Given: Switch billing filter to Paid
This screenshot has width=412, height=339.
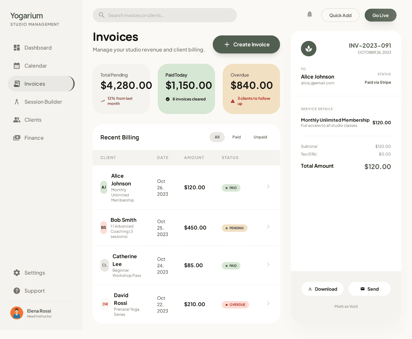Looking at the screenshot, I should tap(236, 137).
